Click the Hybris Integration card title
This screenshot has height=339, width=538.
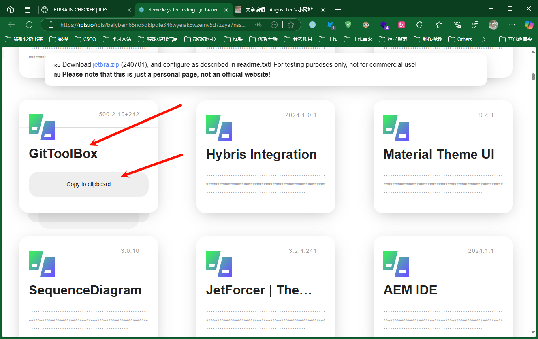261,154
